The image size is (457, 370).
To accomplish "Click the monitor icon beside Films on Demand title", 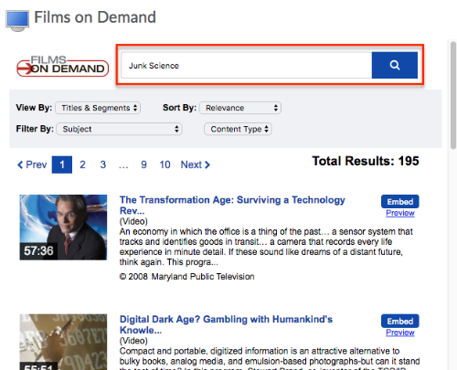I will 17,20.
